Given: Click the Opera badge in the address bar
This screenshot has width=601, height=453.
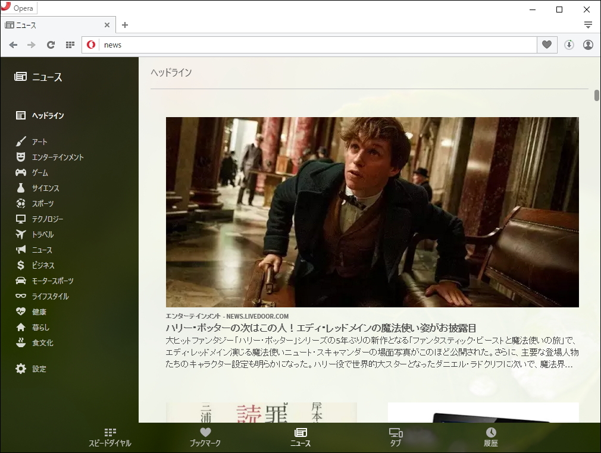Looking at the screenshot, I should point(90,45).
